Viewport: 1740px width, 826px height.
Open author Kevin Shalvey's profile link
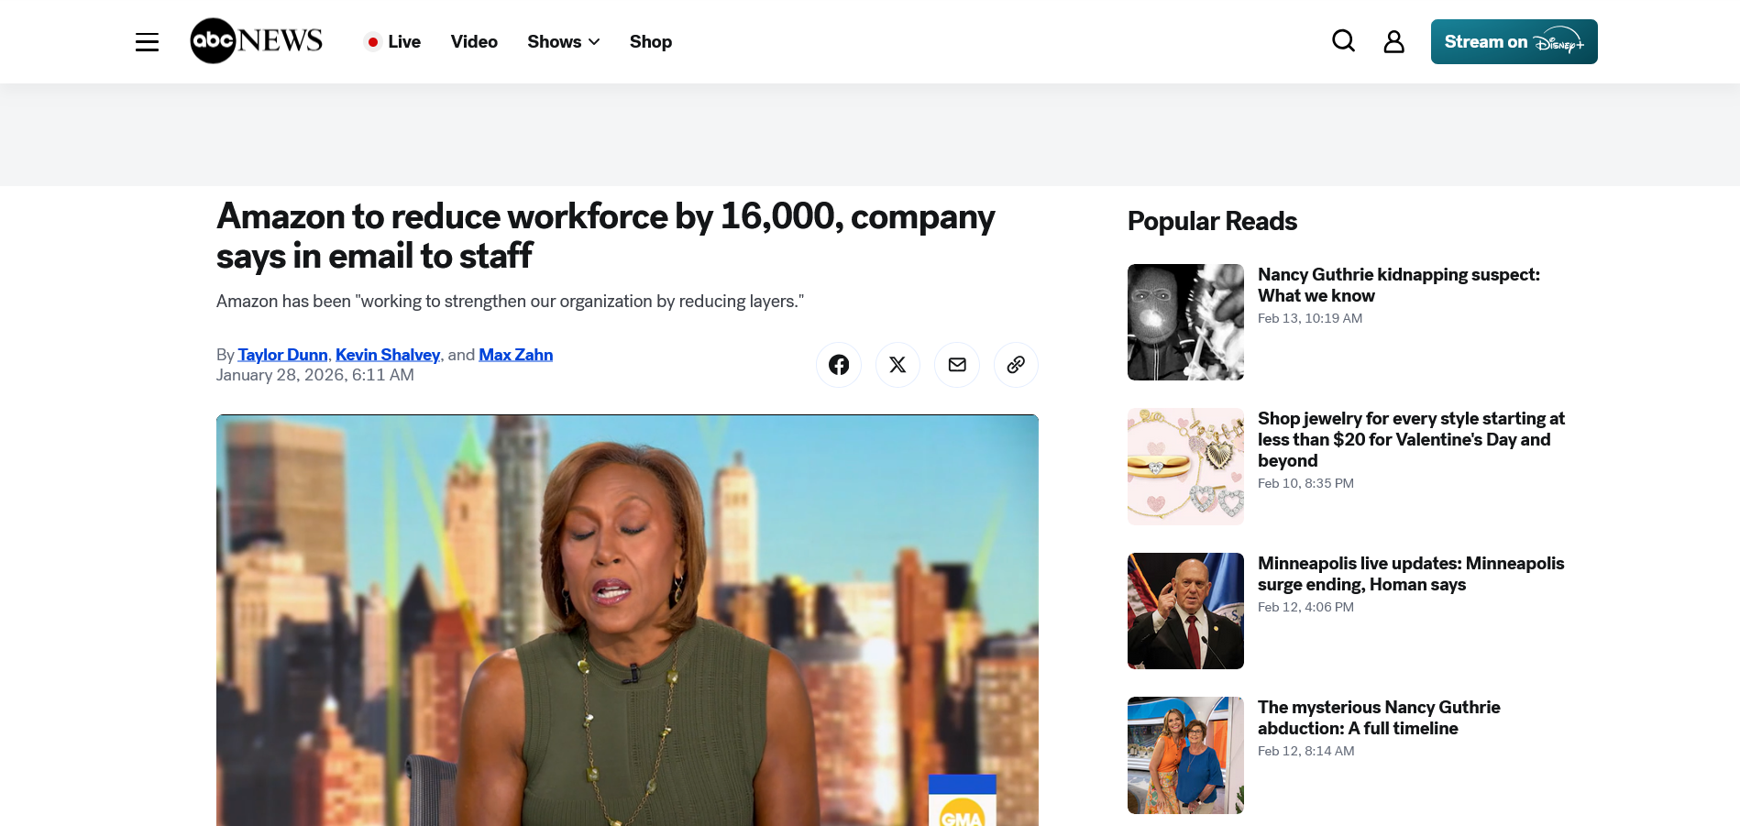click(x=388, y=355)
